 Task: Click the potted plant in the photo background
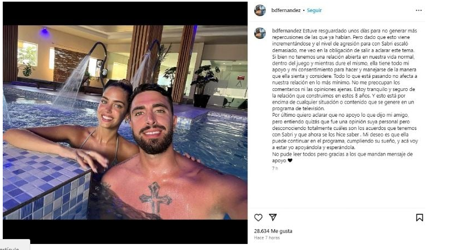(x=205, y=86)
